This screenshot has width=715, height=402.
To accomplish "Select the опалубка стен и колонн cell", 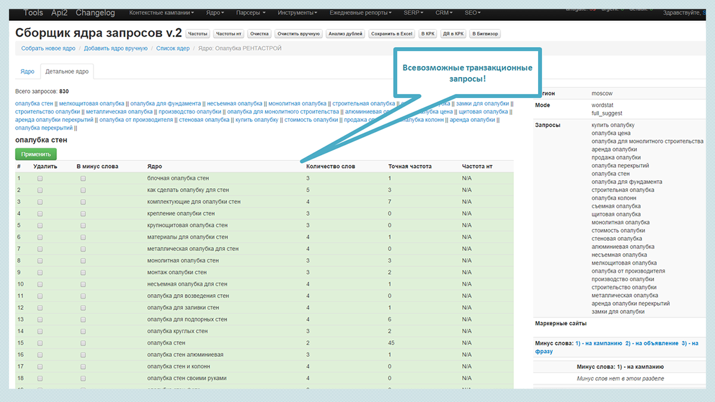I will pyautogui.click(x=179, y=366).
